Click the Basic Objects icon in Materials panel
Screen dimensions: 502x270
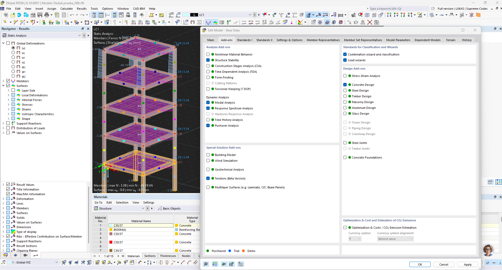pyautogui.click(x=160, y=209)
